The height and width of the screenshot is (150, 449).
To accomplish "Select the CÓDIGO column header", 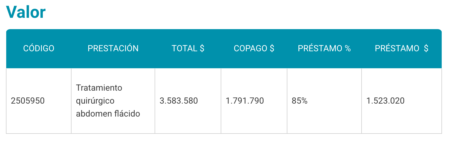I will [39, 48].
